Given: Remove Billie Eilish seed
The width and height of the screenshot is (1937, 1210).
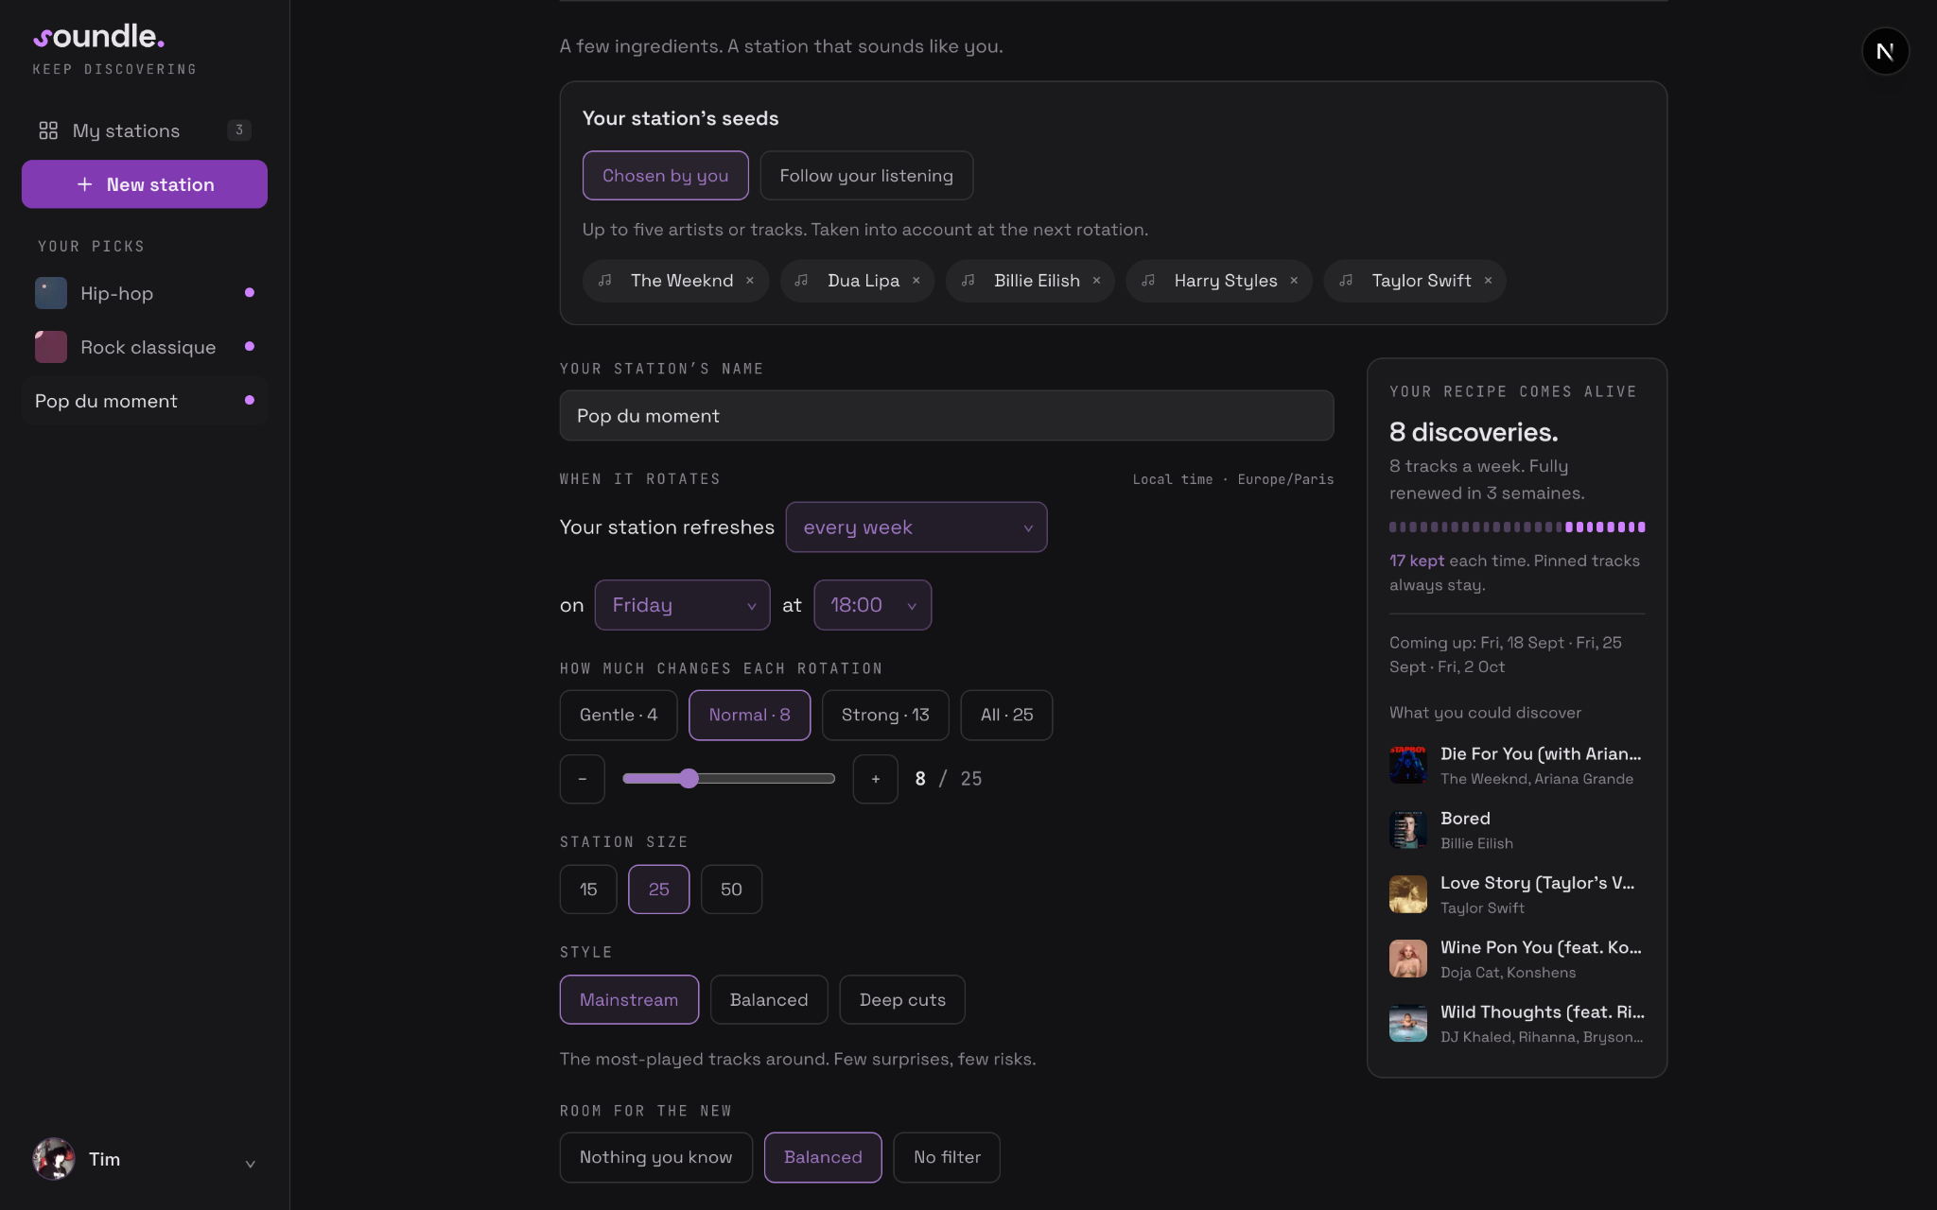Looking at the screenshot, I should click(1097, 281).
